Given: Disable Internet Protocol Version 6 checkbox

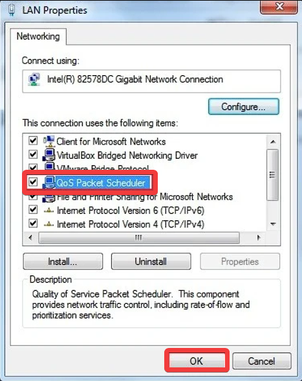Looking at the screenshot, I should pos(33,209).
